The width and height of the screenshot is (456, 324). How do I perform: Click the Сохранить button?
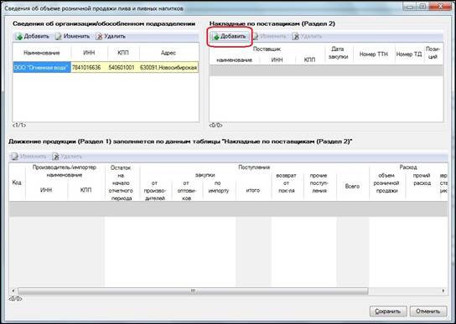388,311
